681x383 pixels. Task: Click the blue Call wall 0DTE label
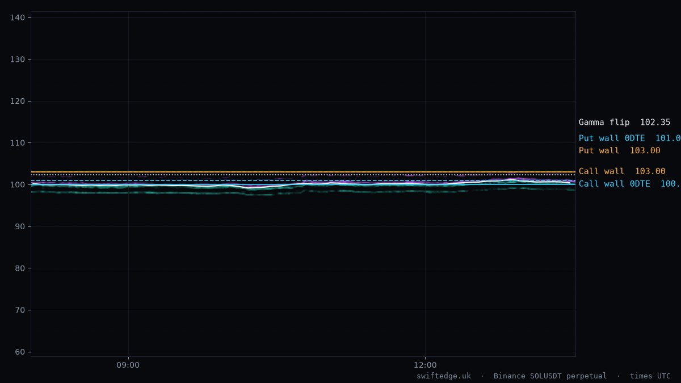point(629,184)
